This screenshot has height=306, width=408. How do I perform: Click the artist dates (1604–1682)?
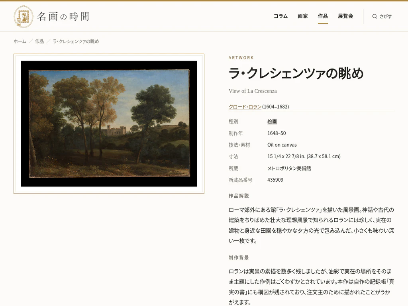pyautogui.click(x=276, y=107)
